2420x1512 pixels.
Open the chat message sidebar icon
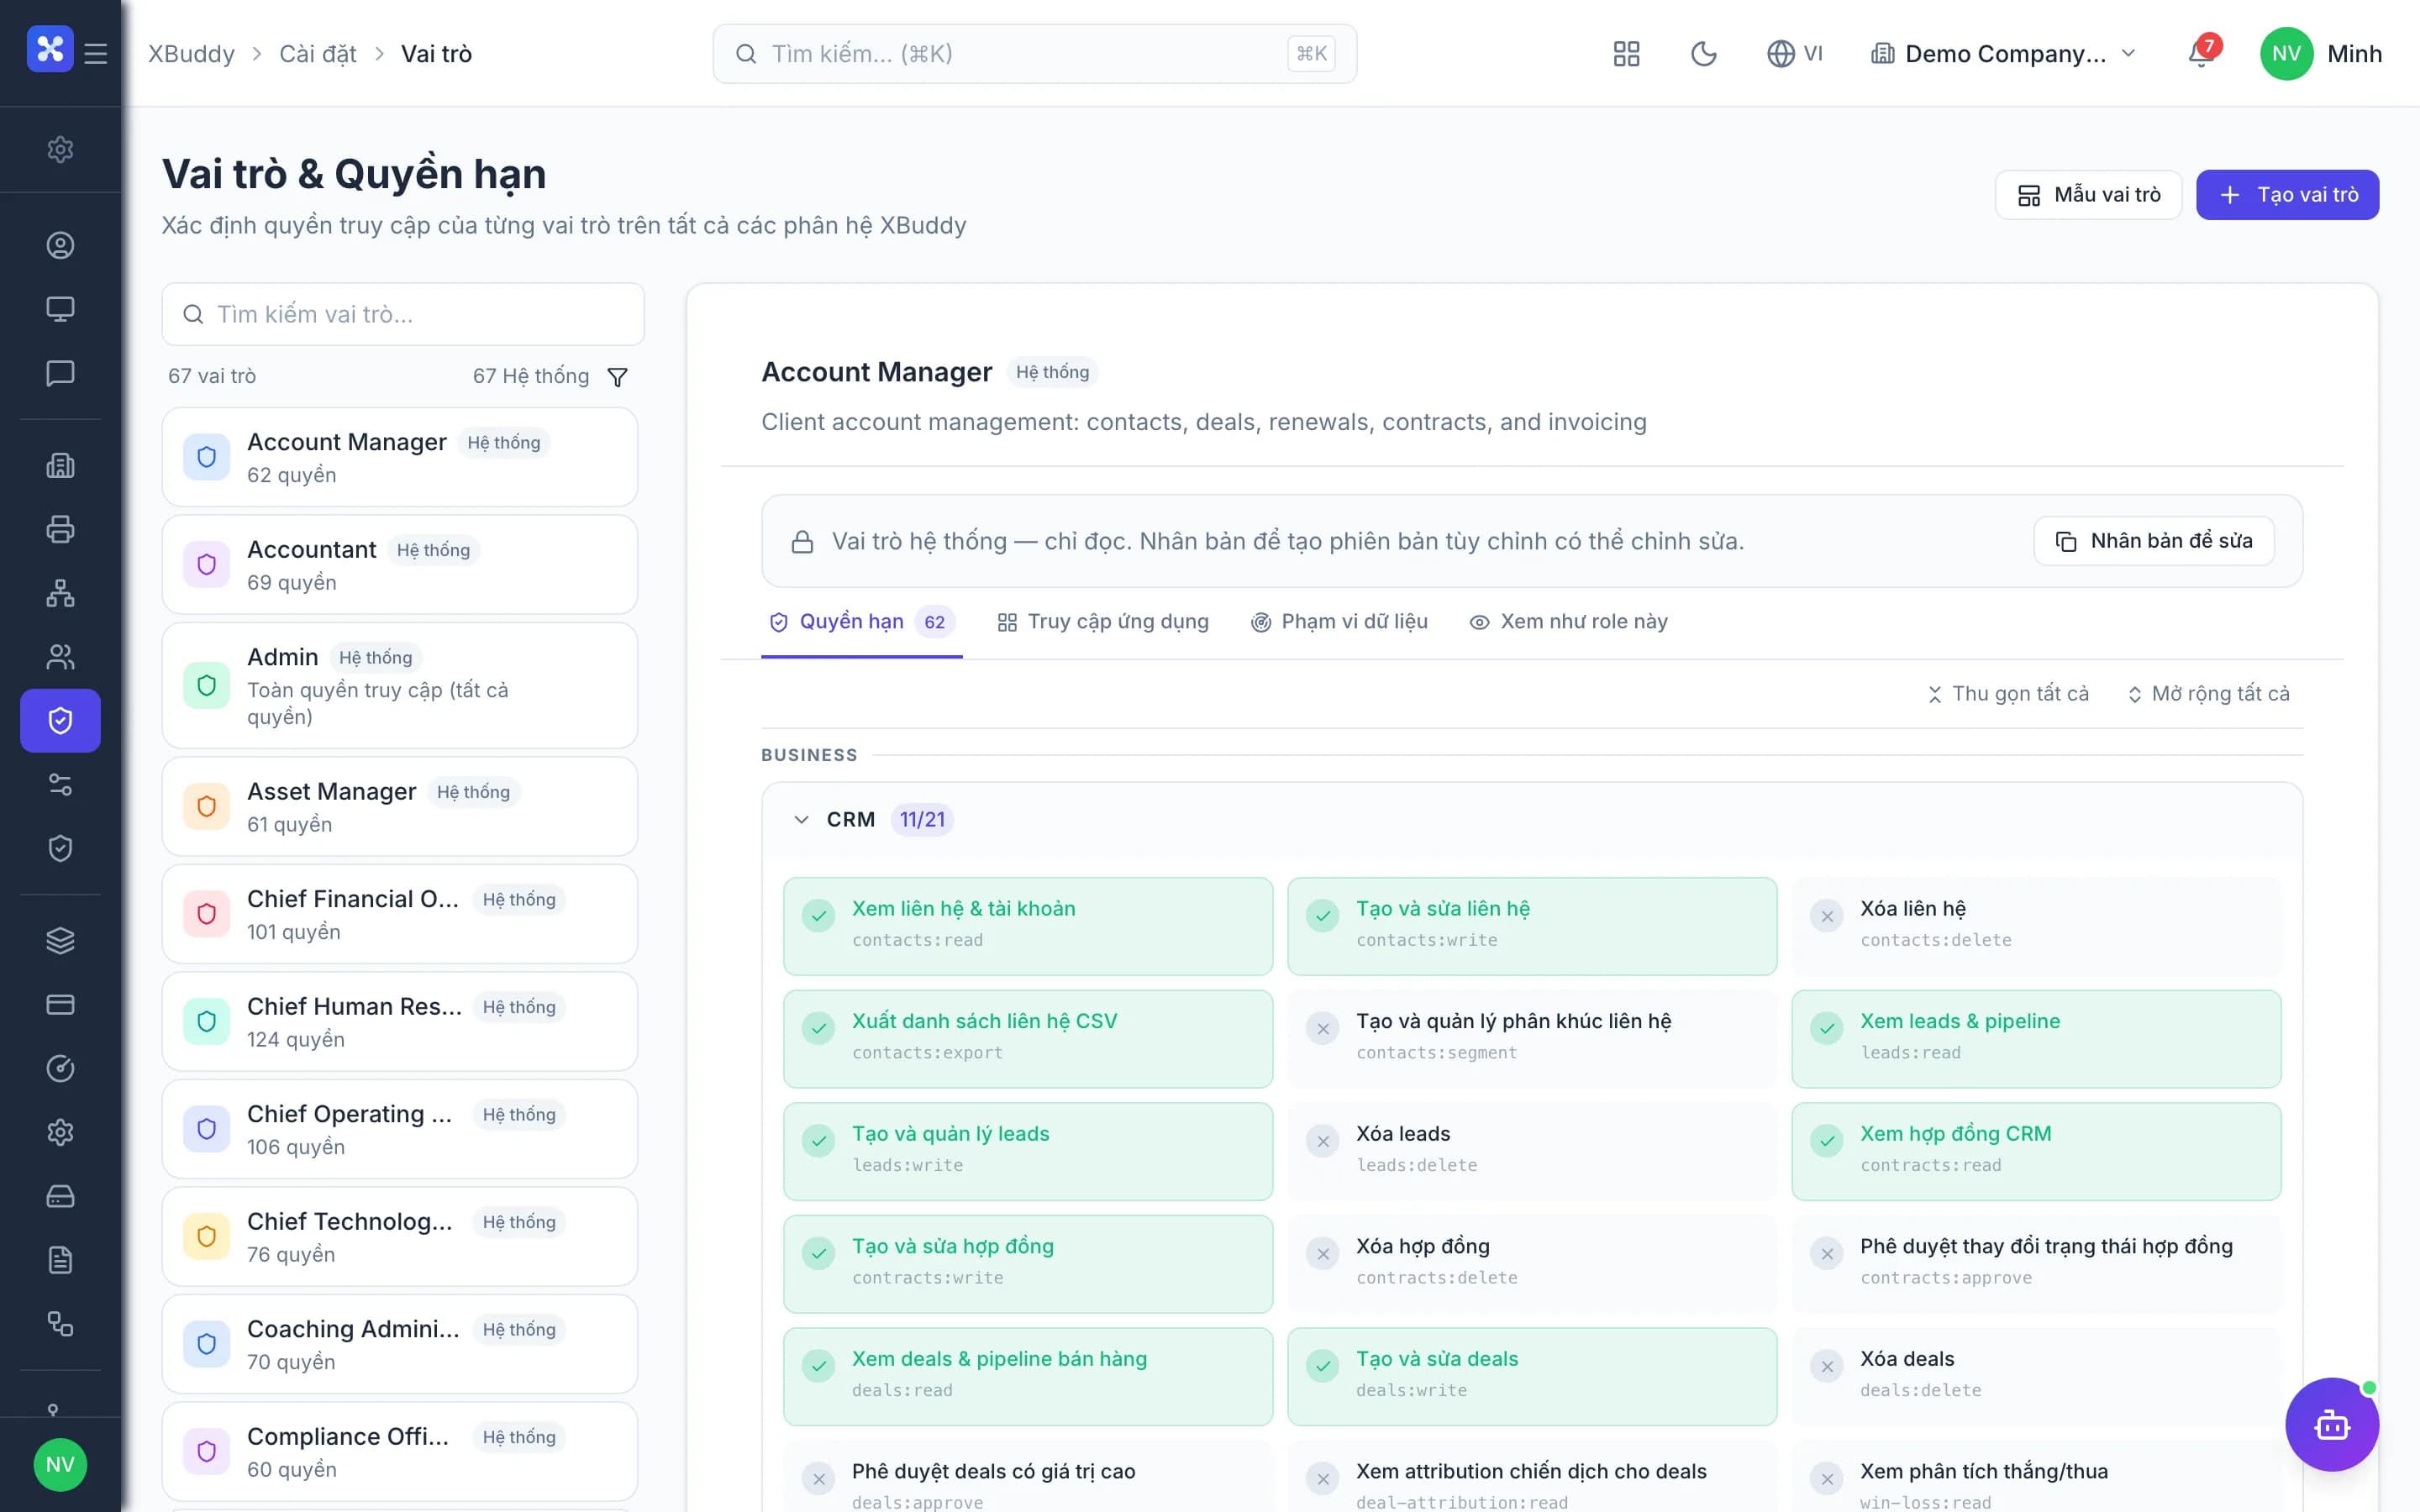[x=60, y=373]
